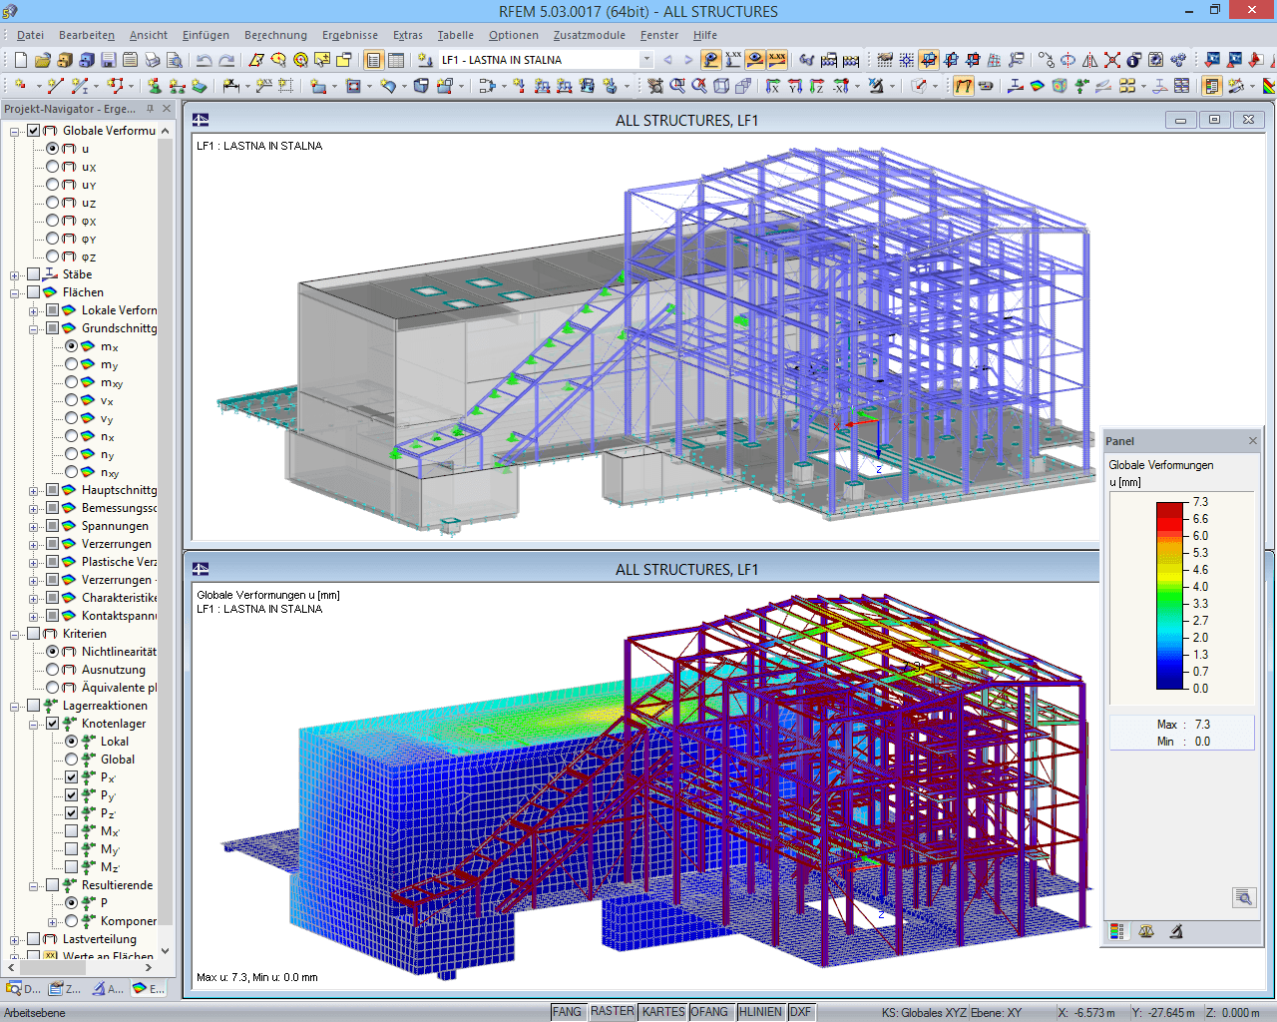Toggle RASTER in the status bar

click(612, 1011)
